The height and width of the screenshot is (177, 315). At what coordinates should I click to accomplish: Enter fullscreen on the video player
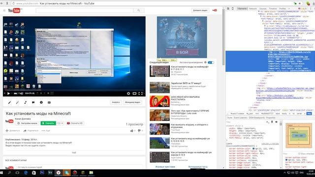coord(141,93)
